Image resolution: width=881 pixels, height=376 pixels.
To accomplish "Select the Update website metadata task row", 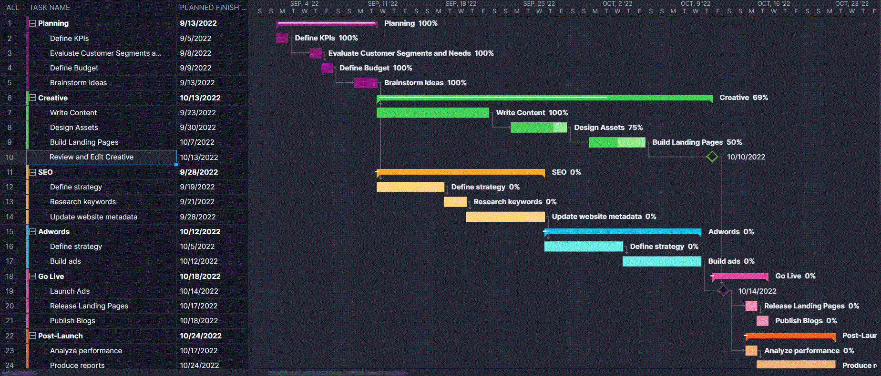I will click(x=93, y=217).
